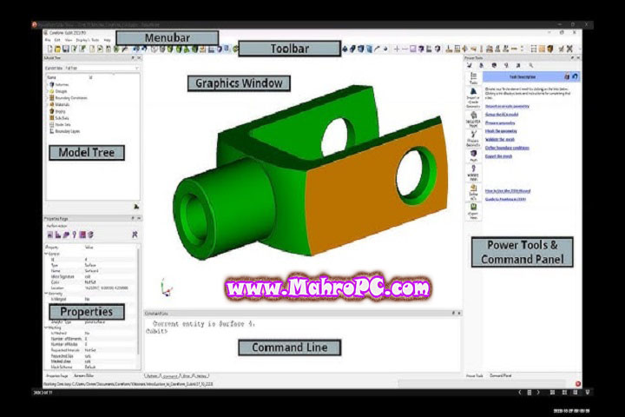This screenshot has width=625, height=417.
Task: Open the 'Mesh the geometry' link
Action: coord(501,131)
